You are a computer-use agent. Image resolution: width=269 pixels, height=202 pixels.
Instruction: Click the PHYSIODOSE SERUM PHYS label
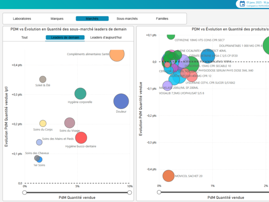226,70
